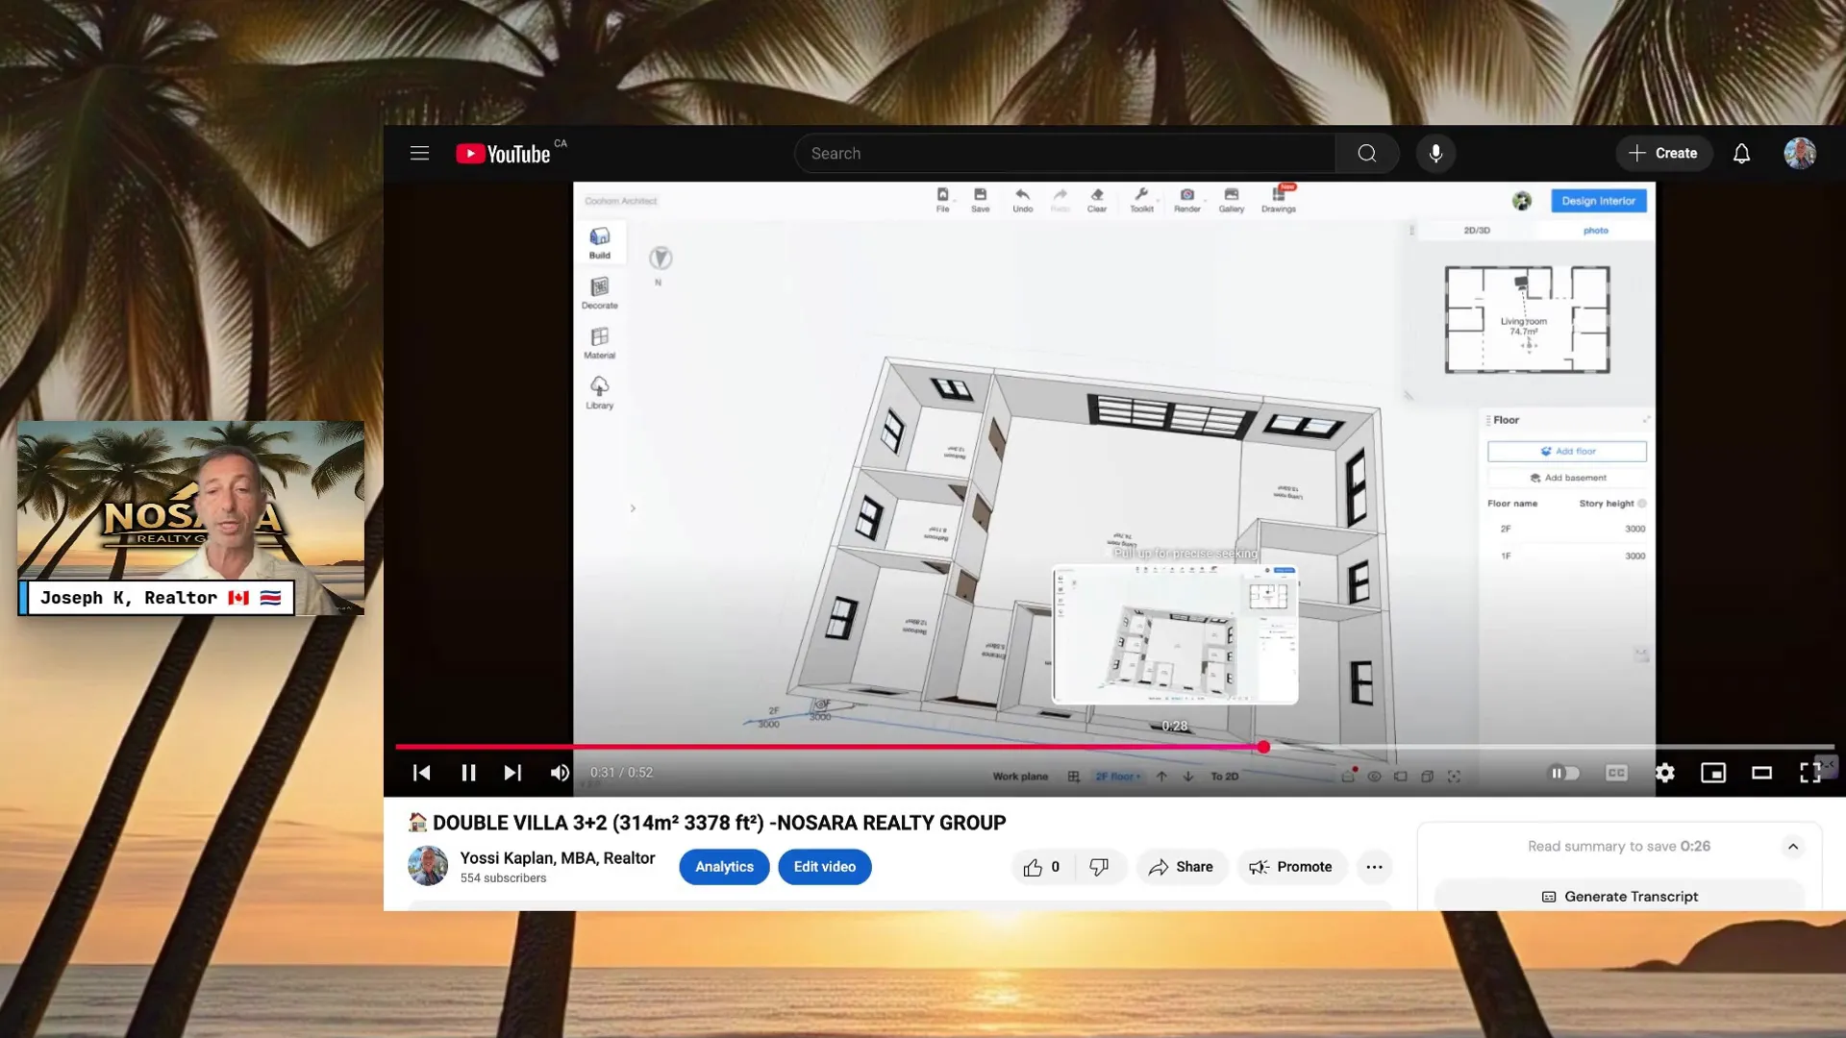Select the Material sidebar icon in Coohom
Viewport: 1846px width, 1038px height.
pyautogui.click(x=600, y=343)
